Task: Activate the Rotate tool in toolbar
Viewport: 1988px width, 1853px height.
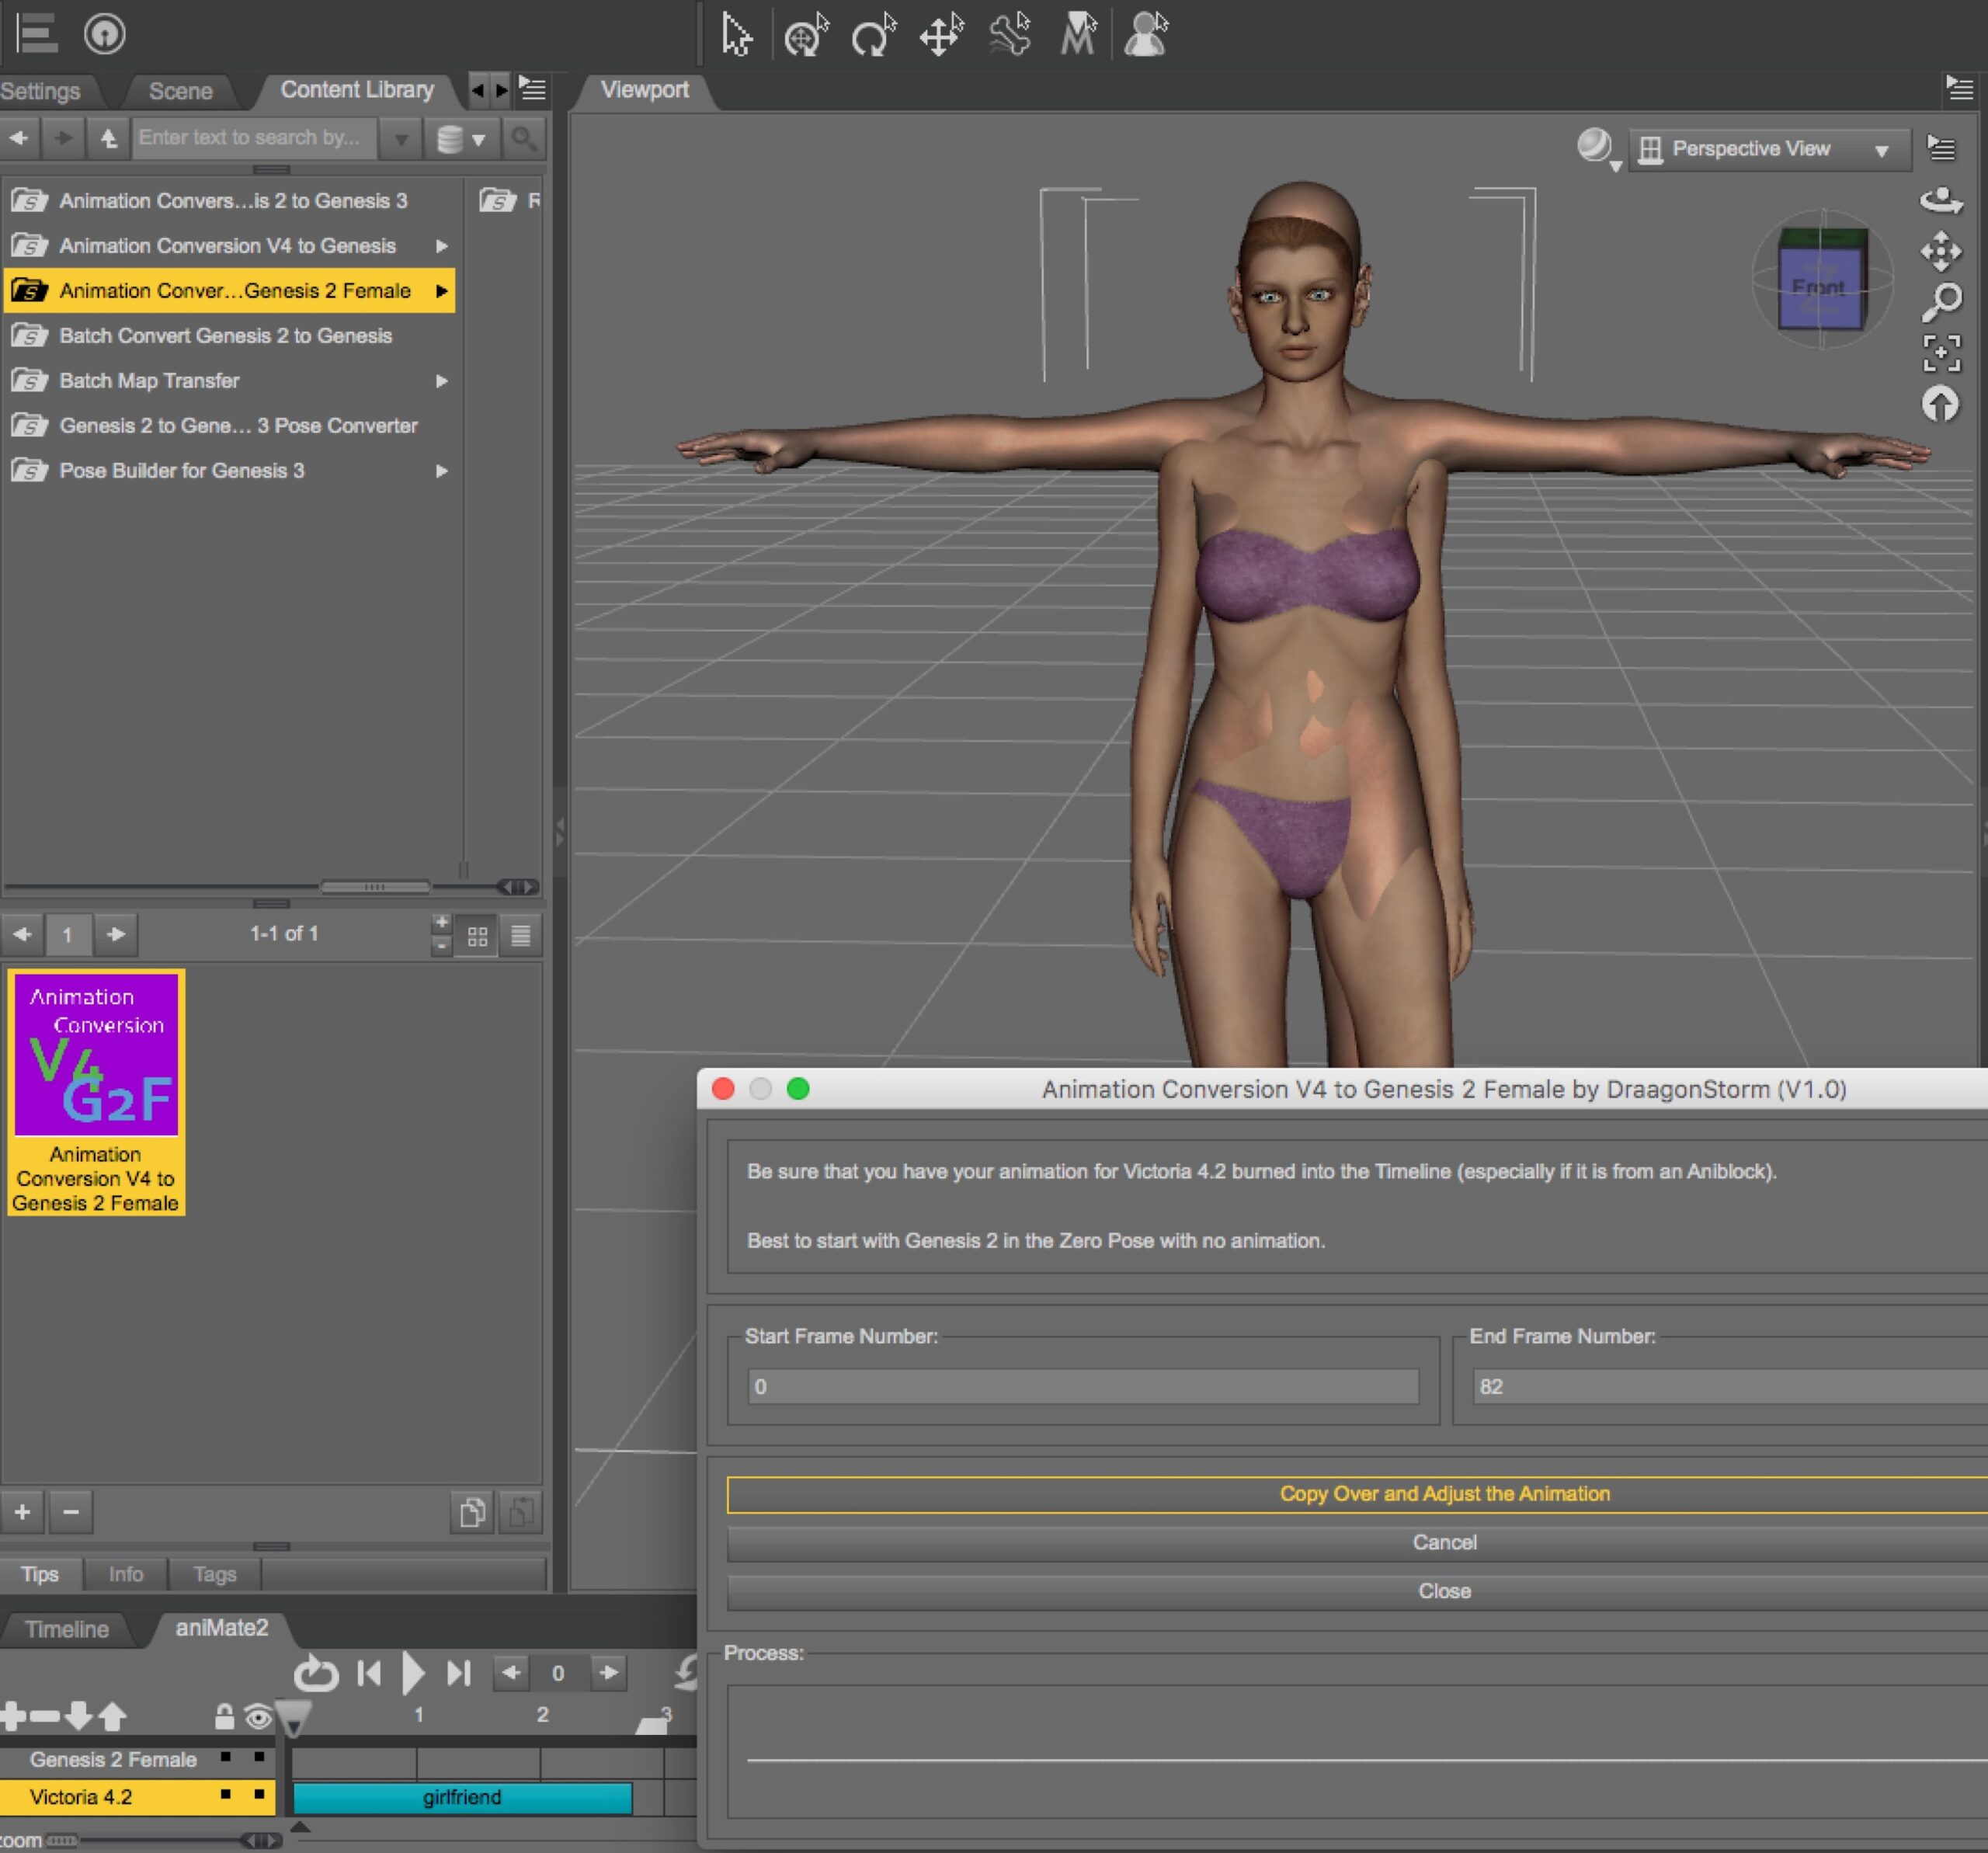Action: [x=872, y=37]
